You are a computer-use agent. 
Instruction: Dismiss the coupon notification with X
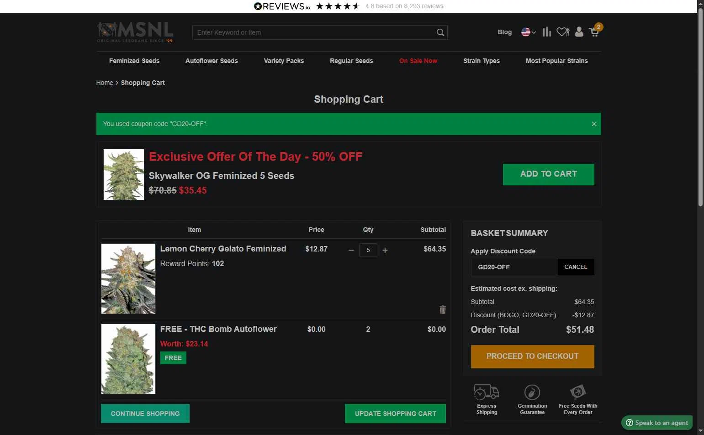[594, 124]
